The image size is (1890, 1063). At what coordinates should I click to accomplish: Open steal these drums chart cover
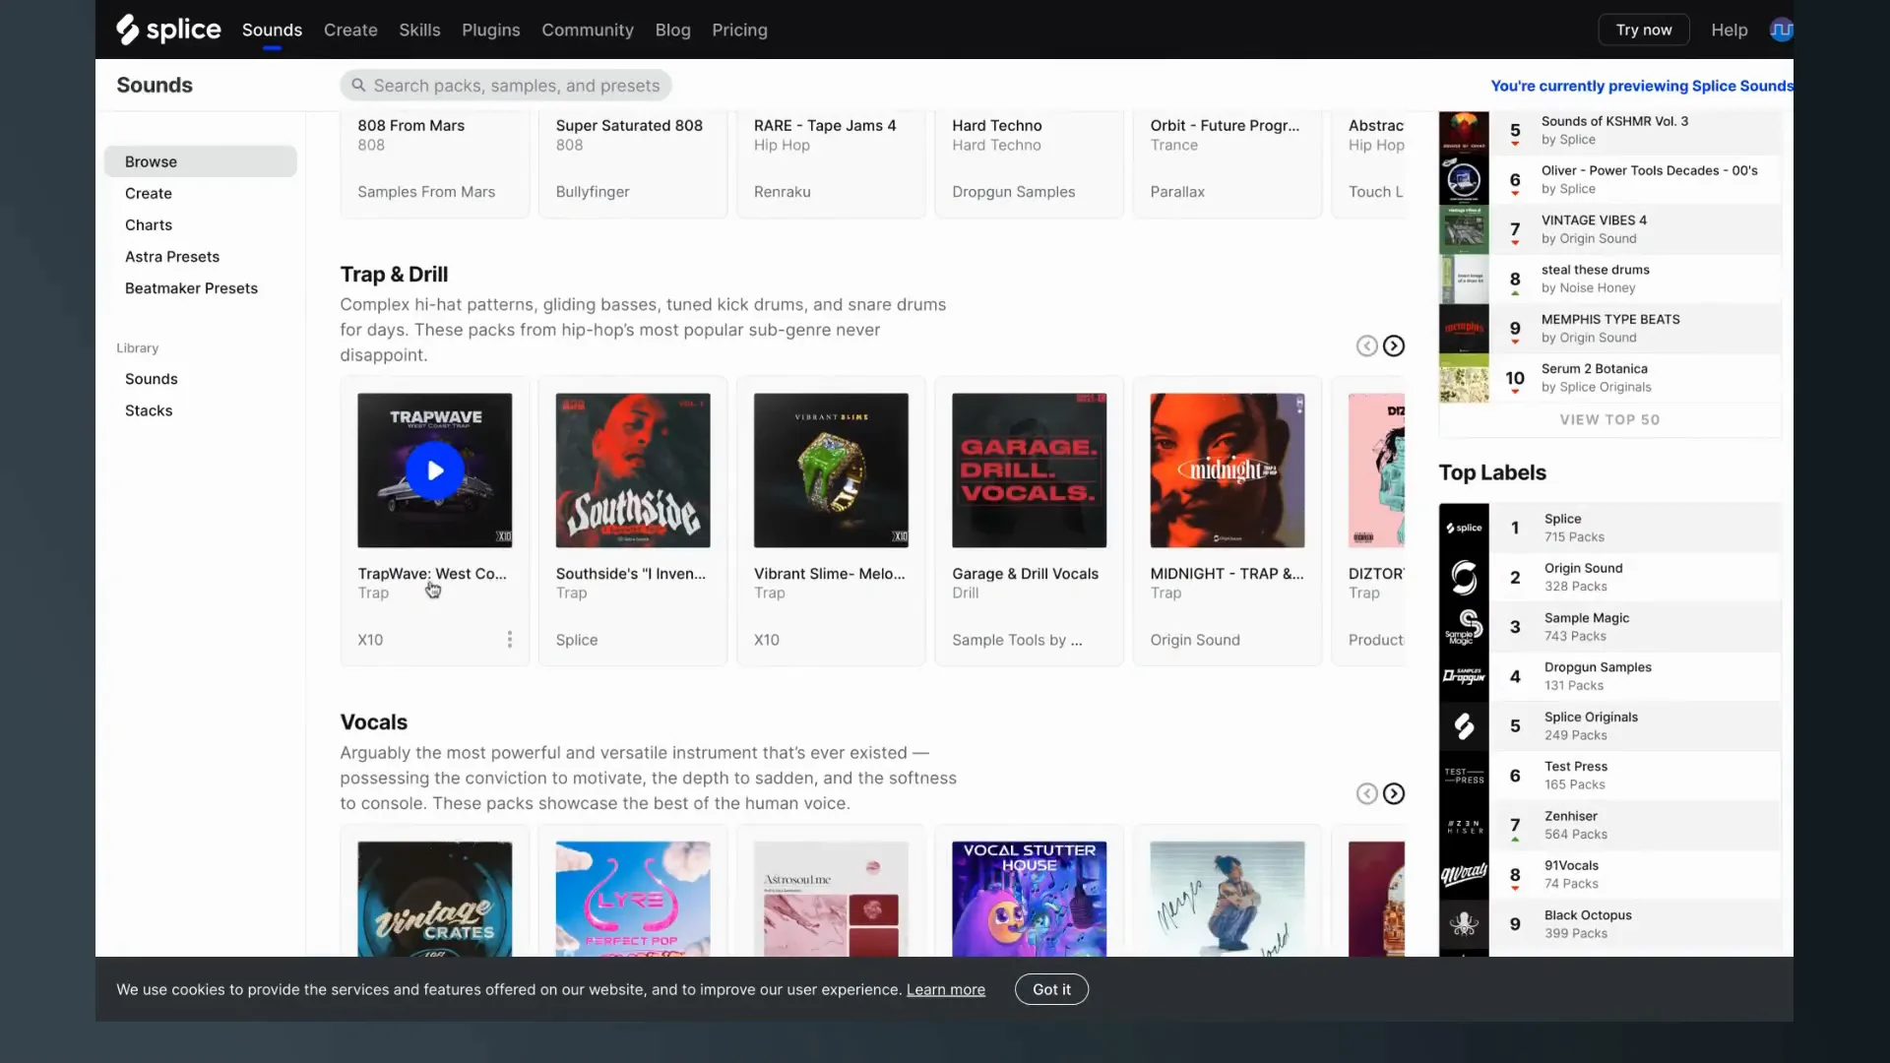[1464, 280]
